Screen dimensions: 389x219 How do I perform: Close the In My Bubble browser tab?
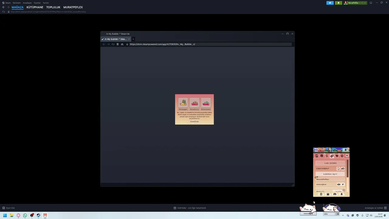(x=129, y=39)
